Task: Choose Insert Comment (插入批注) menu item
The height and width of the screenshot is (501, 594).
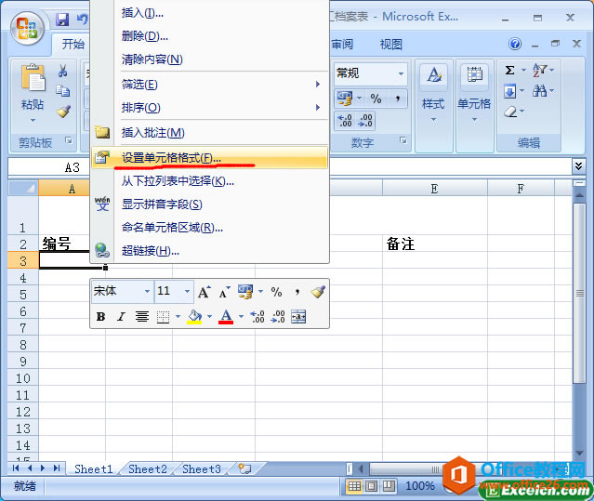Action: pos(209,133)
